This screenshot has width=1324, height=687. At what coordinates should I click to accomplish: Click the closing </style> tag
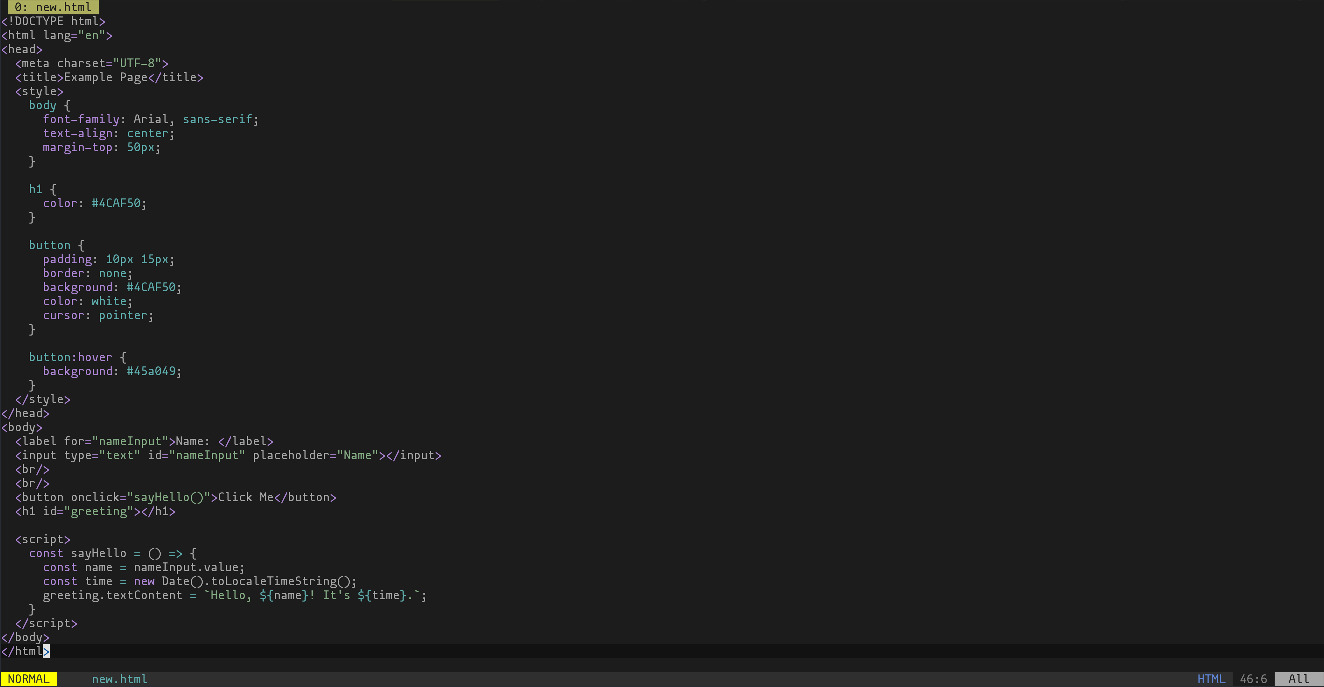point(43,399)
